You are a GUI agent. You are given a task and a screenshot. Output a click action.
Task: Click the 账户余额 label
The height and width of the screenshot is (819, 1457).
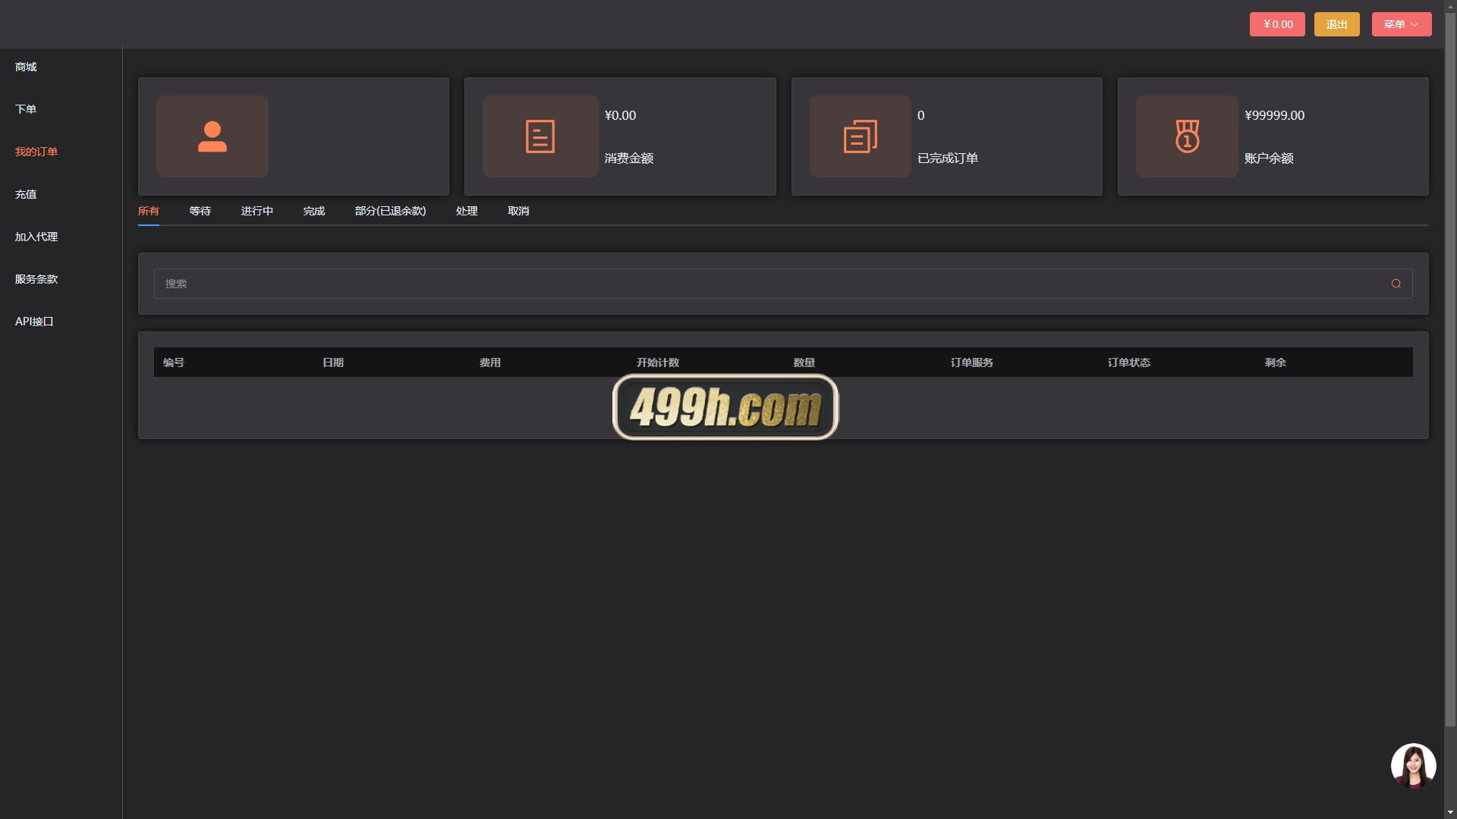[x=1269, y=158]
